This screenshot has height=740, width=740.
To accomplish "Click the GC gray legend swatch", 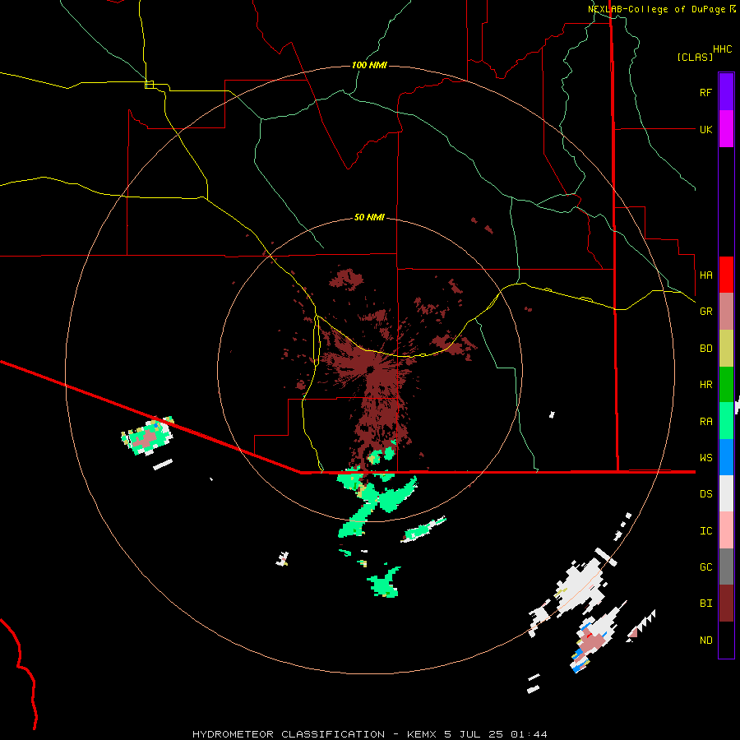I will [x=726, y=567].
